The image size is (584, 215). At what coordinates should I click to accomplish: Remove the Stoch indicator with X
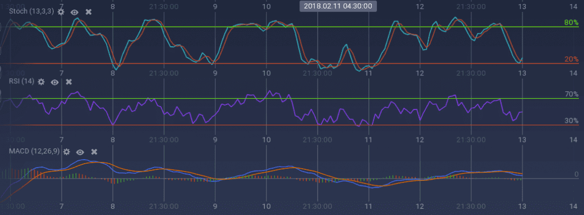(88, 12)
